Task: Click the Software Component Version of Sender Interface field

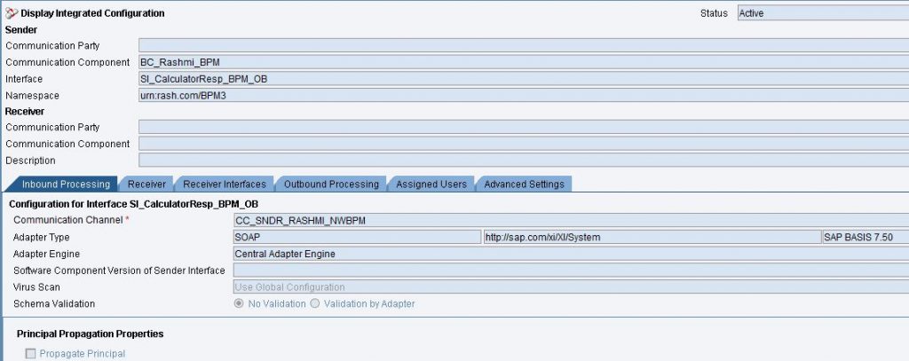Action: click(x=571, y=271)
